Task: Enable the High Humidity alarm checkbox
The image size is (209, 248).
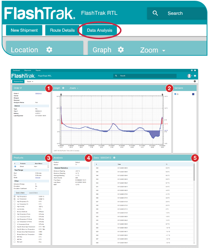Action: [15, 207]
